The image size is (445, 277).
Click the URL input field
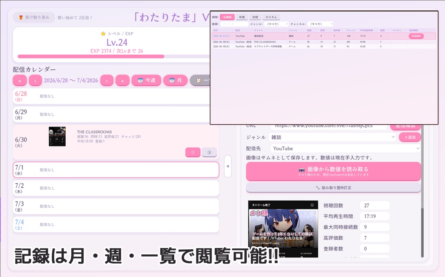pos(329,127)
